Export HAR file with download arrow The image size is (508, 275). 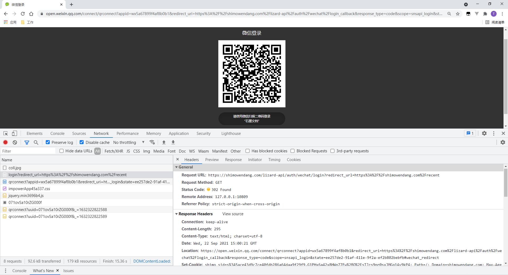point(173,142)
